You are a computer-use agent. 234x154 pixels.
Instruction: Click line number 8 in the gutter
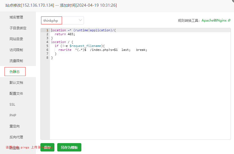click(47, 58)
